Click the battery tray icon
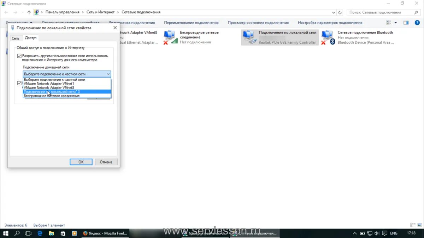 (362, 233)
